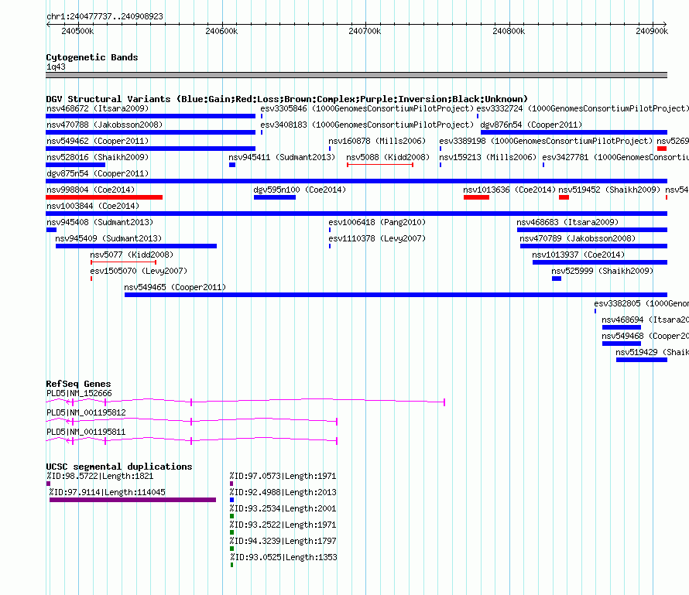Open the nsv1003844 (Coe2014) variant label
This screenshot has height=595, width=689.
pos(93,206)
